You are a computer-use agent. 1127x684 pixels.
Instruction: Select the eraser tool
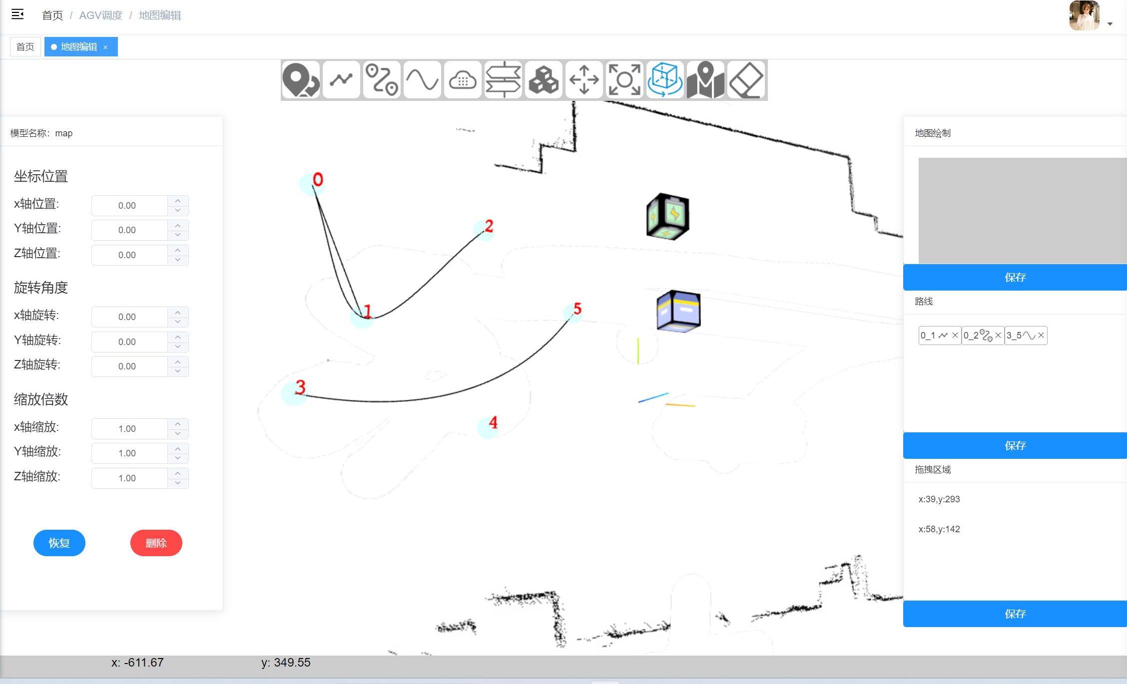point(746,80)
